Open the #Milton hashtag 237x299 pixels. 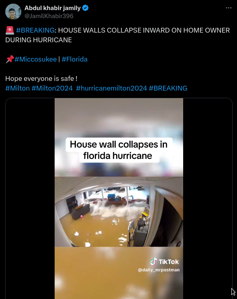(x=18, y=88)
